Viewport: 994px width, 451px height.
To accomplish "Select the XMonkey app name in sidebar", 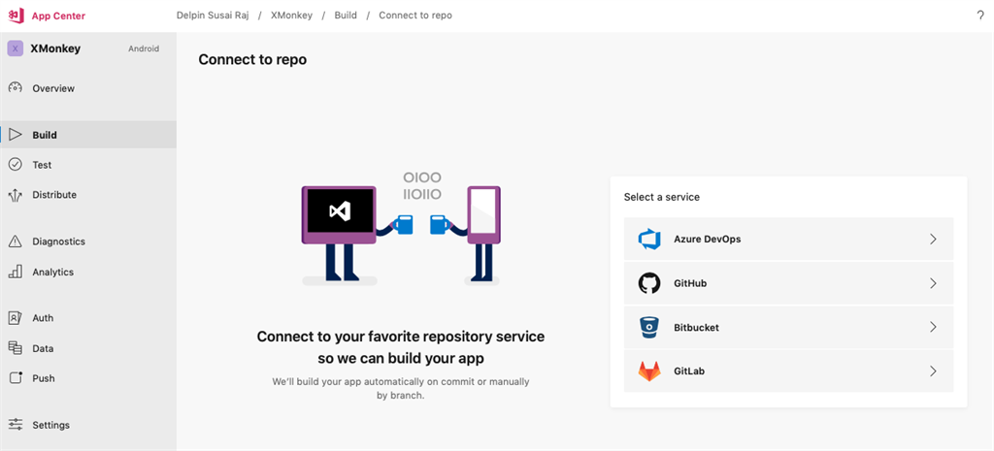I will point(55,48).
